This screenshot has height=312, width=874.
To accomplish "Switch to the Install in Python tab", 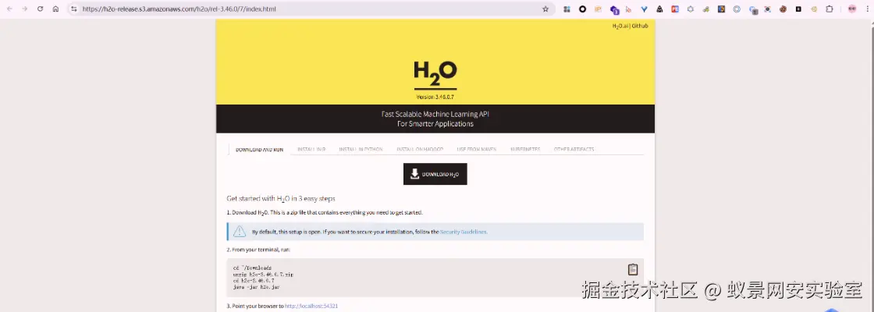I will point(361,149).
